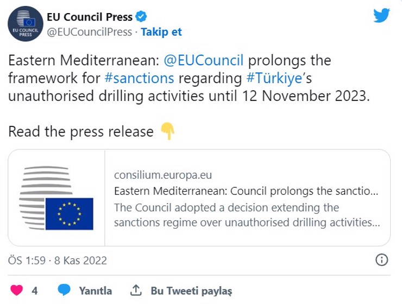Click Bu Tweeti paylaş share button

tap(191, 291)
